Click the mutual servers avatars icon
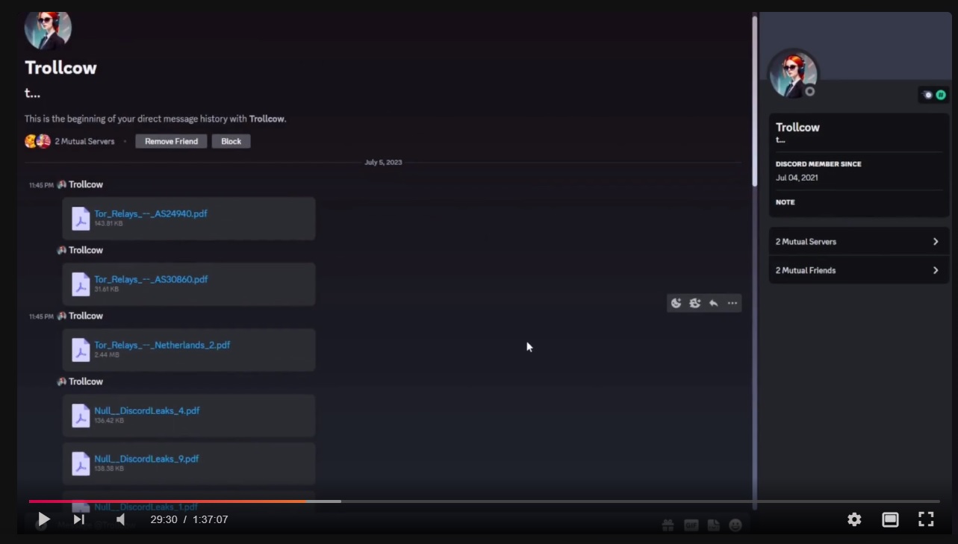The image size is (958, 544). tap(37, 141)
